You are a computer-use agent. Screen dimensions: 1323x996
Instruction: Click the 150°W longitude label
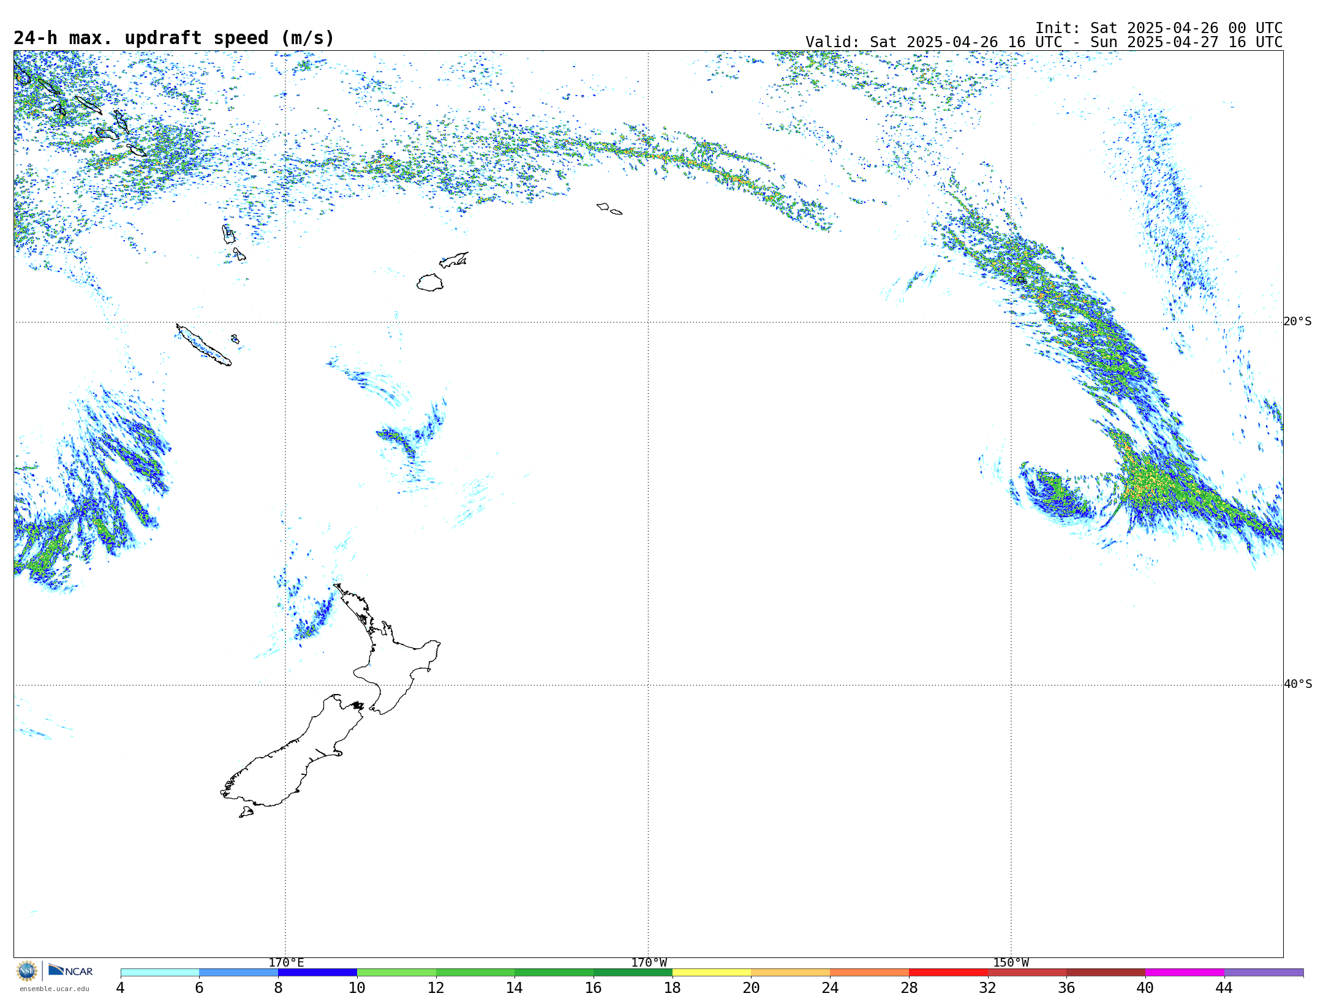pyautogui.click(x=1011, y=963)
